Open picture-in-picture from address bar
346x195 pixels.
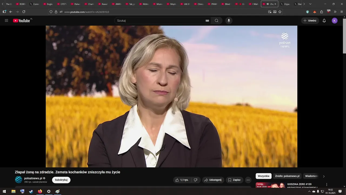tap(270, 12)
